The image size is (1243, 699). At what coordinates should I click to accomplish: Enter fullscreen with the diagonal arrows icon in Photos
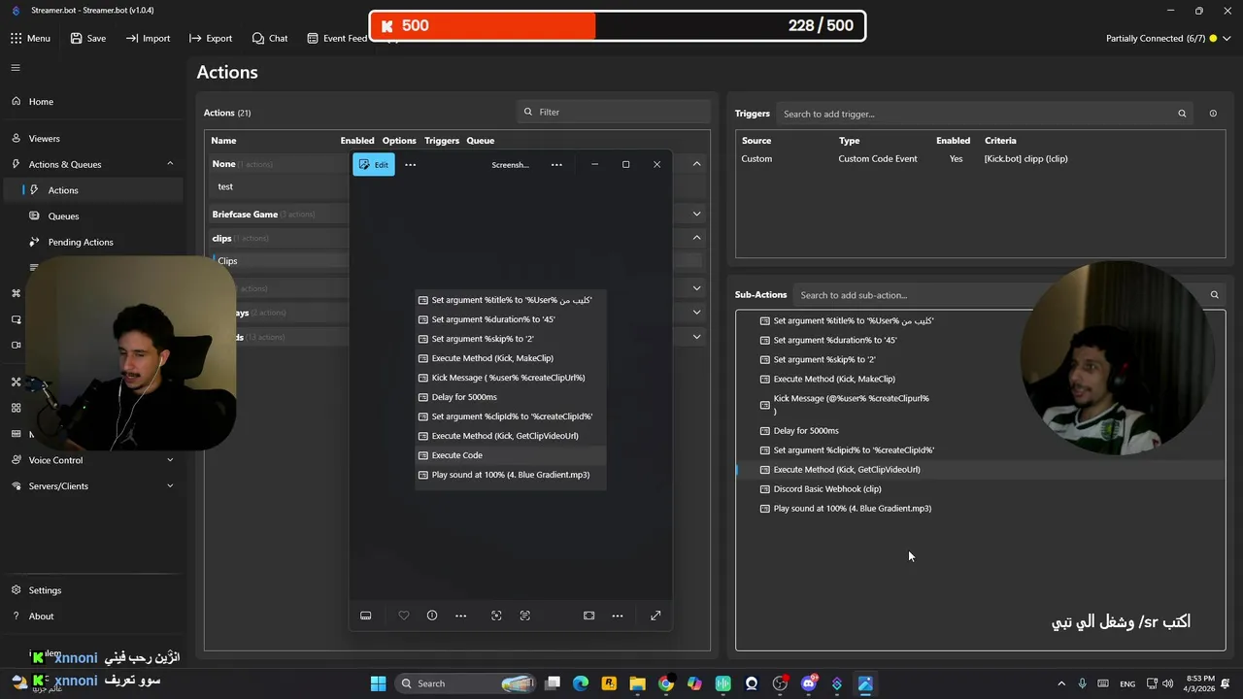[x=655, y=616]
